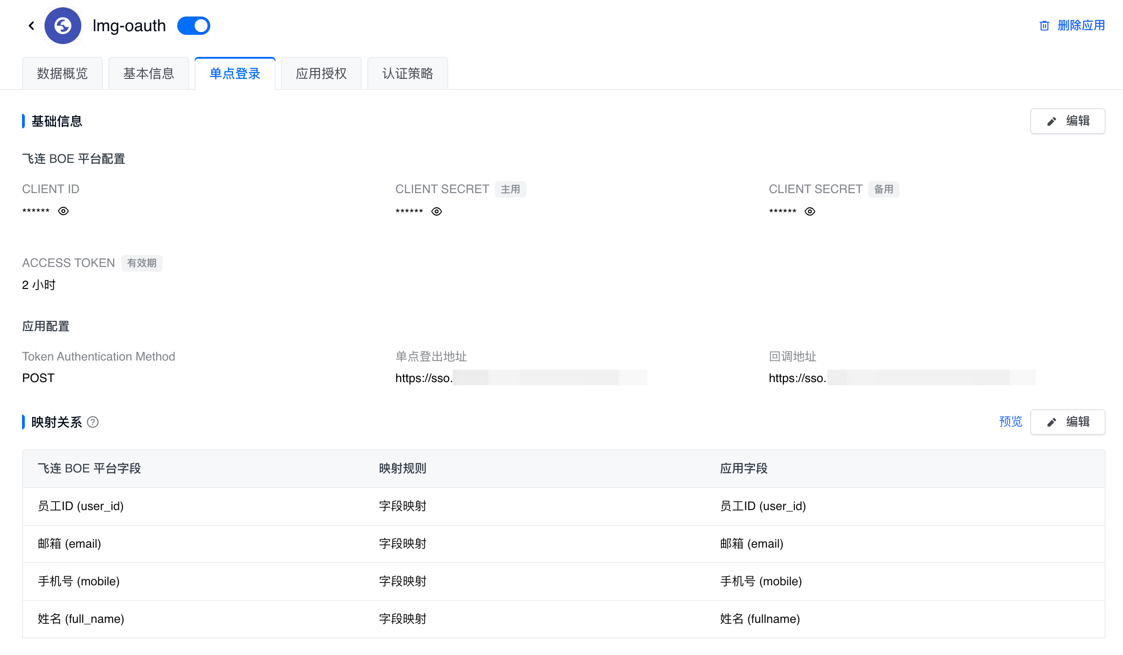Click the lmg-oauth app logo icon

coord(63,26)
